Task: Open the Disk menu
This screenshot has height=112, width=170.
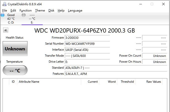Action: (x=51, y=11)
